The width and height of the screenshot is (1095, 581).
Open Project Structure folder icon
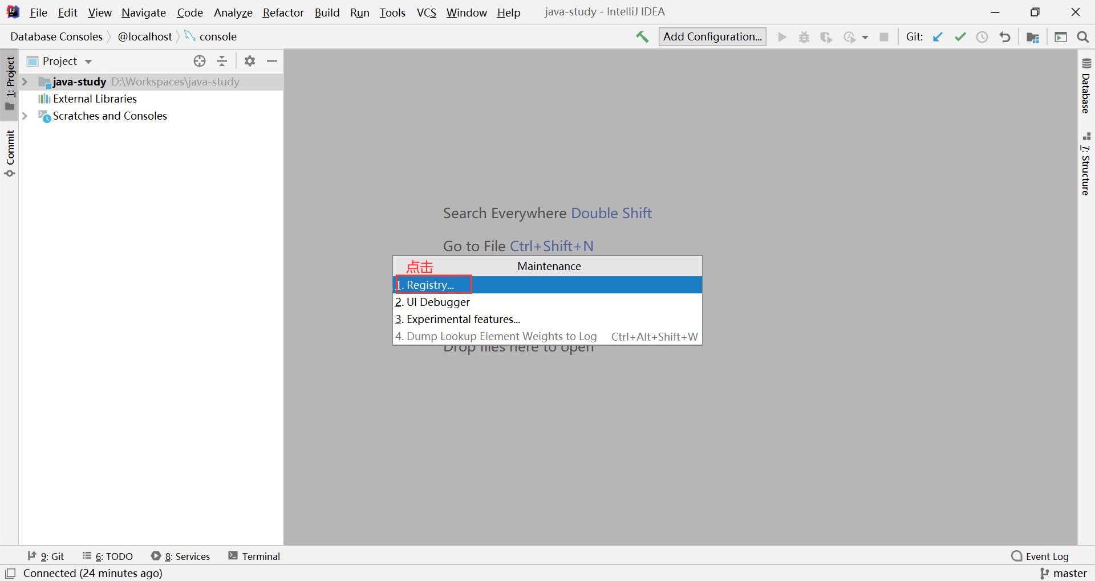coord(1033,38)
